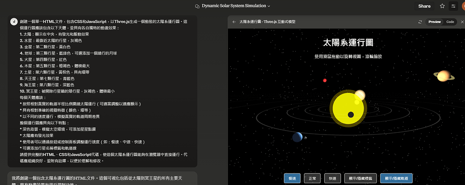Open the account avatar at the top right
465x185 pixels.
coord(463,6)
